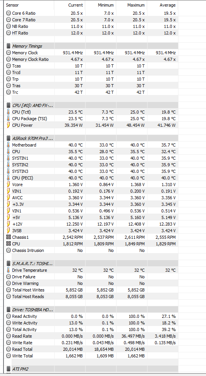Click the lightning bolt icon beside CPU Power

pyautogui.click(x=9, y=125)
